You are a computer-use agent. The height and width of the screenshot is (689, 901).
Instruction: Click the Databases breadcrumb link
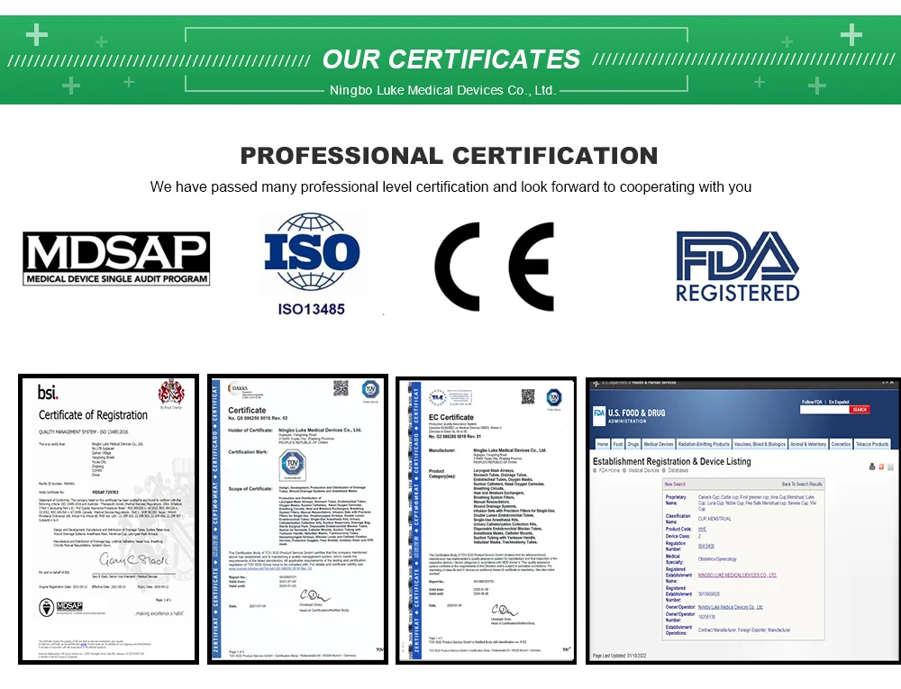[x=678, y=470]
